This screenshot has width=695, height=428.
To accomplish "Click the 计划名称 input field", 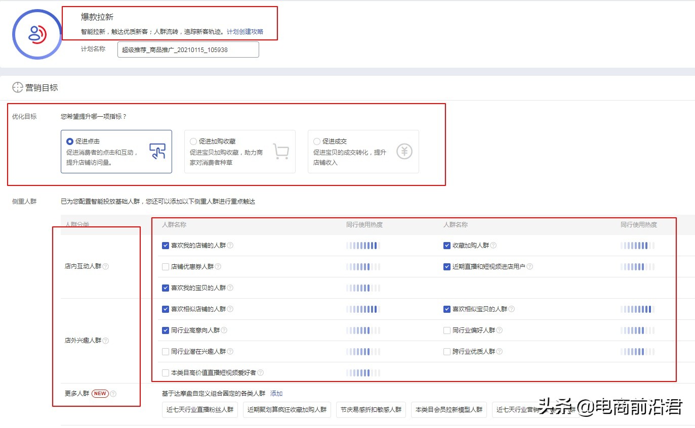I will (188, 50).
